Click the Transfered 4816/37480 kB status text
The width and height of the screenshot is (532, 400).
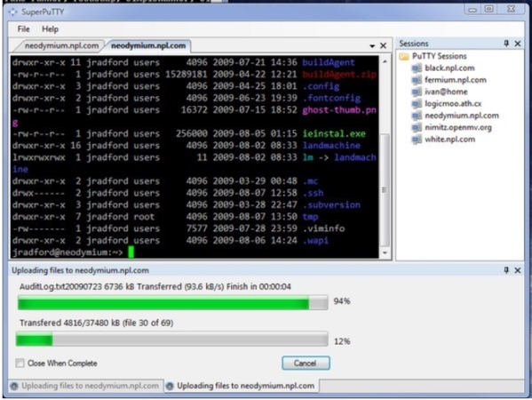pyautogui.click(x=96, y=323)
